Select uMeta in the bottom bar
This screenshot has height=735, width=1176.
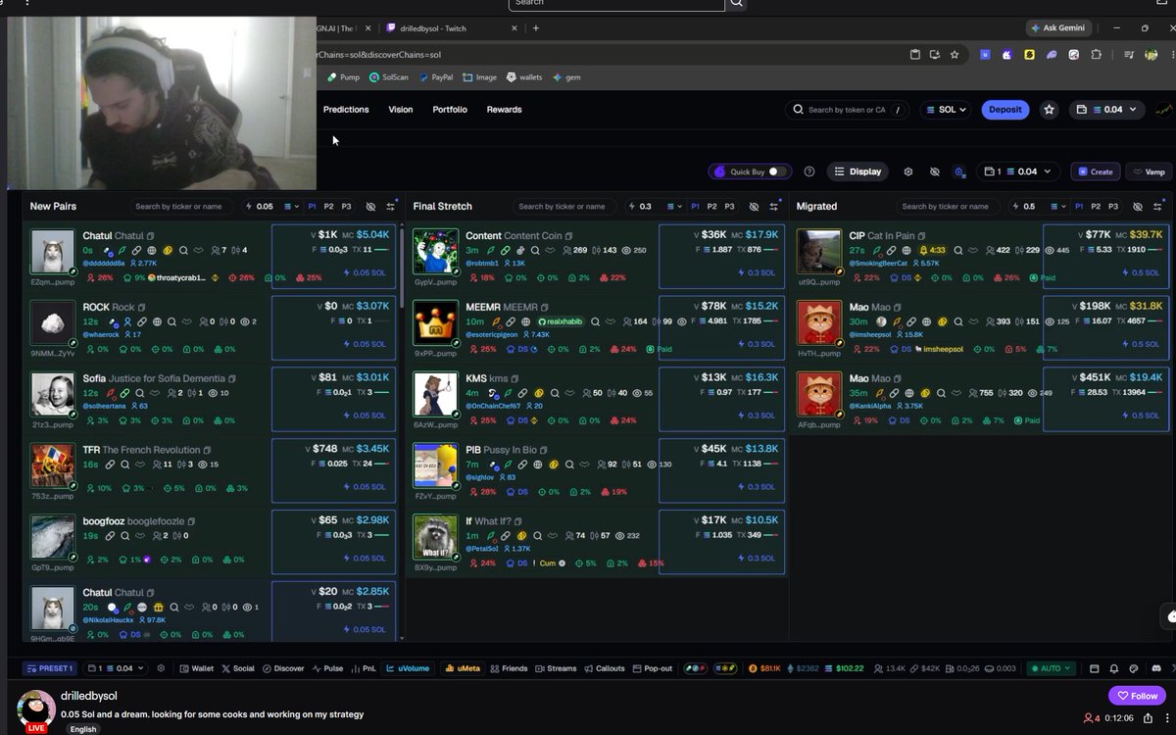[464, 668]
